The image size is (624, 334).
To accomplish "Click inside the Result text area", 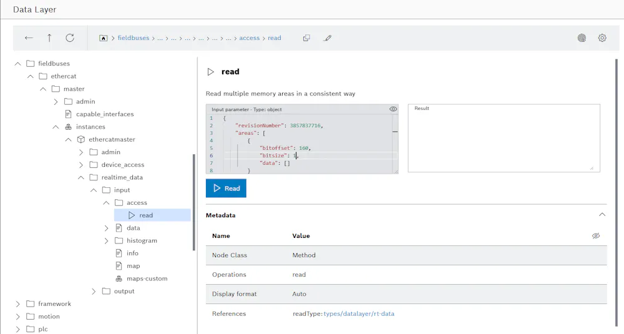I will (x=504, y=138).
